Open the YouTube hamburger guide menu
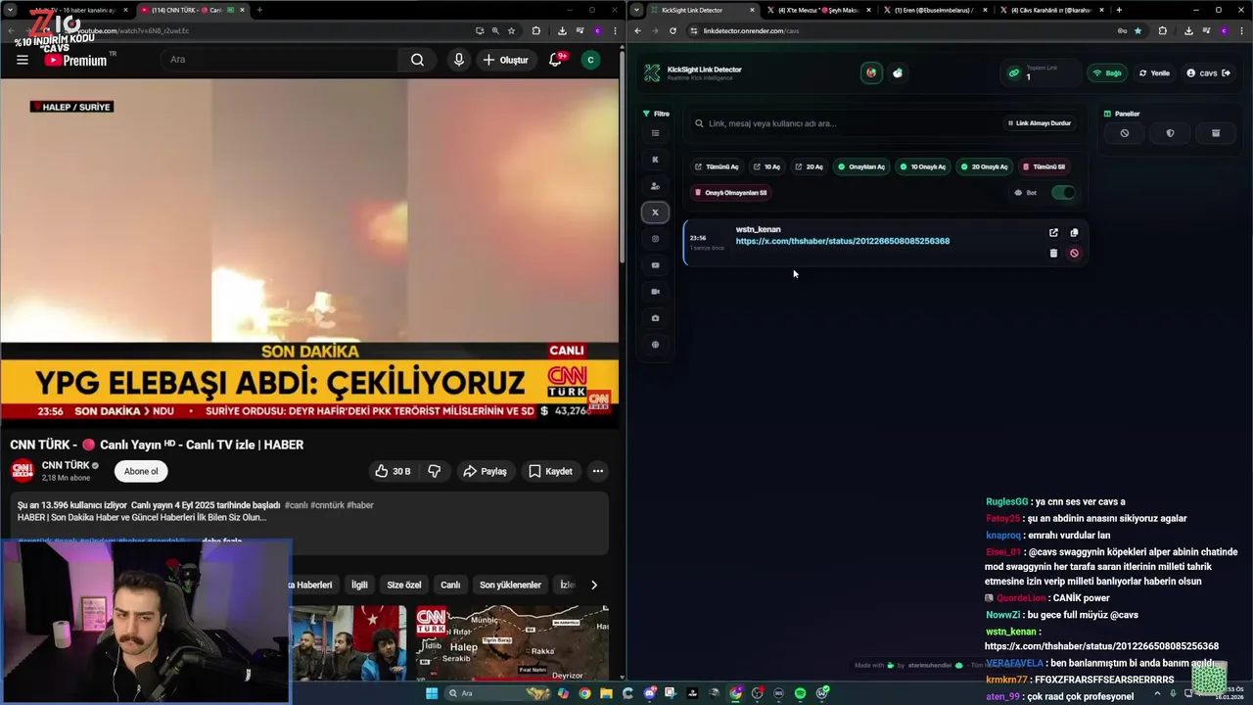 tap(22, 60)
